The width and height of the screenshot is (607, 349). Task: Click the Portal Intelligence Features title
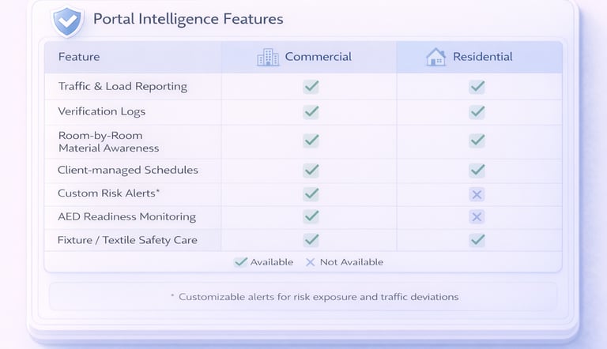(188, 19)
